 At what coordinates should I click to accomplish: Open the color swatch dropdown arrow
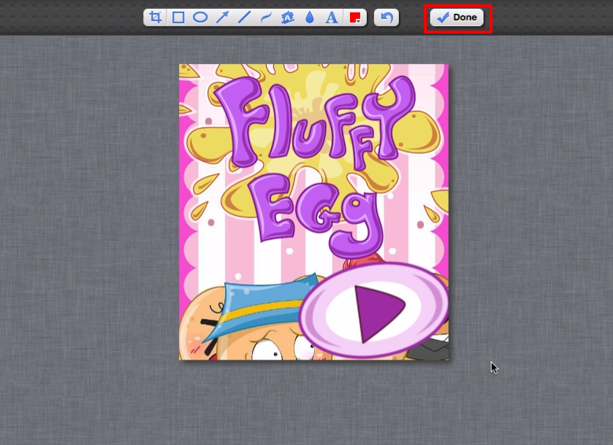point(358,21)
